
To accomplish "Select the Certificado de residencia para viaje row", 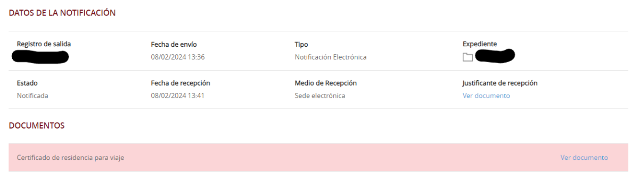I will [x=318, y=157].
